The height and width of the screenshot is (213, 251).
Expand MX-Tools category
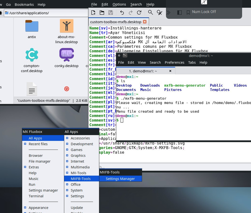click(82, 173)
